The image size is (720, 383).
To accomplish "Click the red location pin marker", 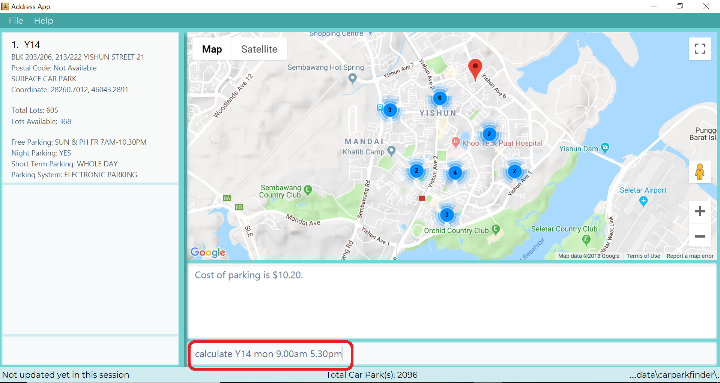I will coord(475,70).
